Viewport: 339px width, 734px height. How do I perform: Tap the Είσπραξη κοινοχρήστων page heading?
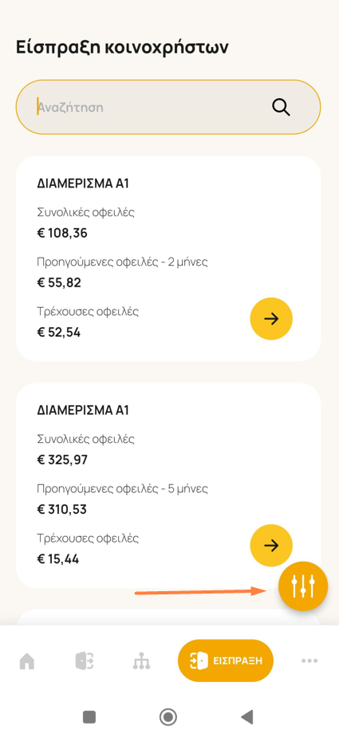(x=122, y=48)
